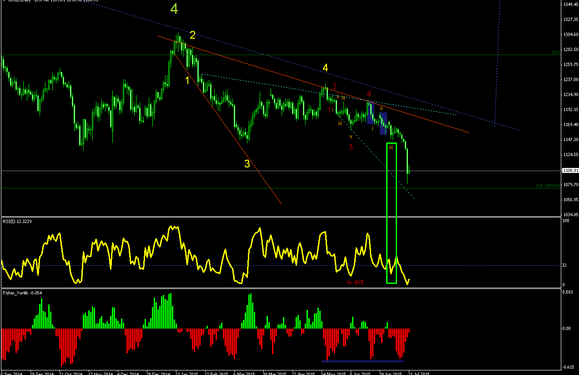Viewport: 579px width, 375px height.
Task: Click the 1034.85 price scale value
Action: tap(570, 214)
